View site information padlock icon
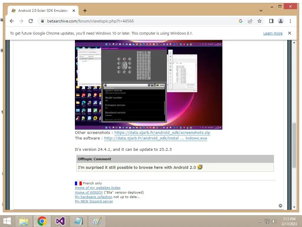The image size is (302, 227). click(42, 21)
